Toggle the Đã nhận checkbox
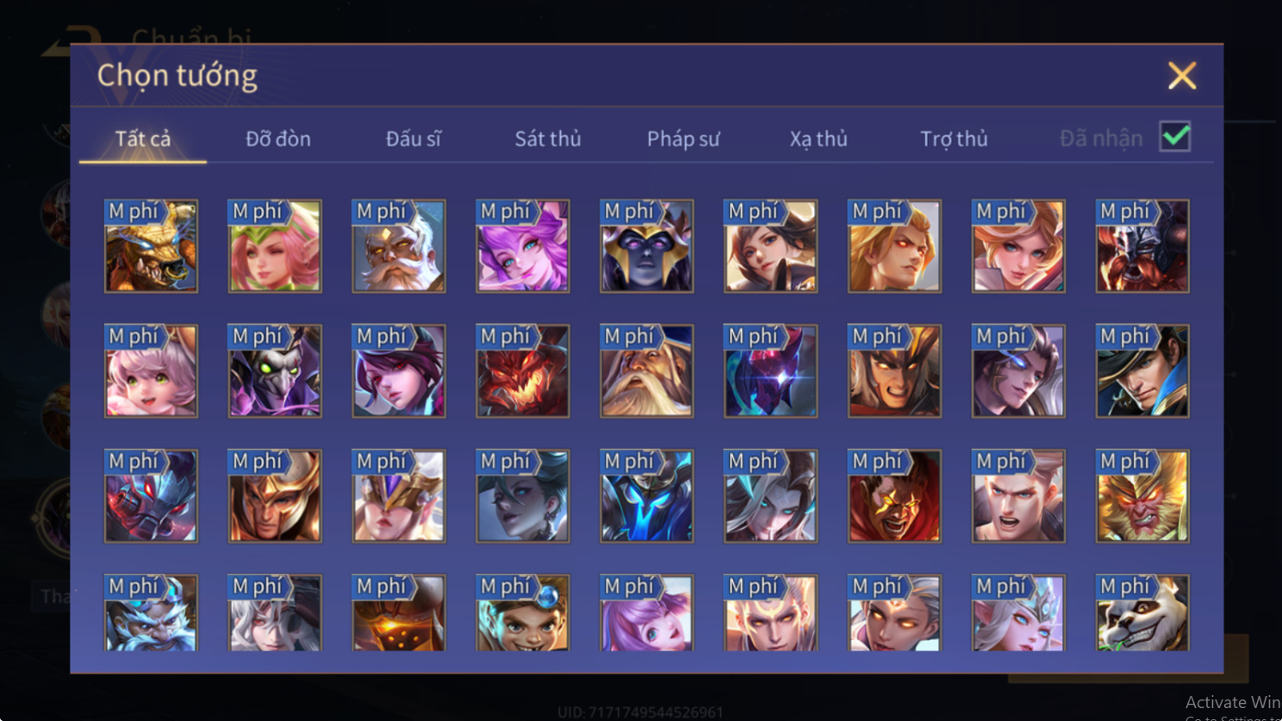 (1175, 137)
